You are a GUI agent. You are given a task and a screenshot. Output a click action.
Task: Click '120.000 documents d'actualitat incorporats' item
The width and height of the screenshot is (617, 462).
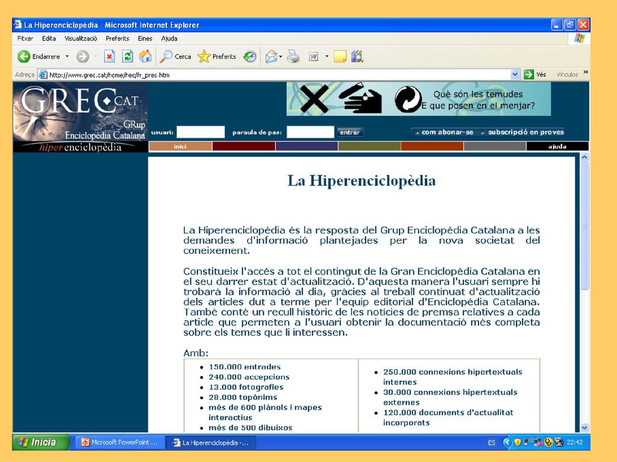click(448, 417)
